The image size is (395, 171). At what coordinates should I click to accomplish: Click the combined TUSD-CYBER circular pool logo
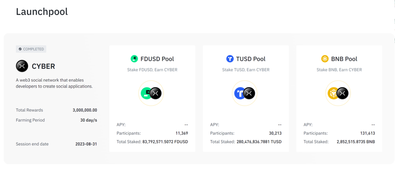245,93
